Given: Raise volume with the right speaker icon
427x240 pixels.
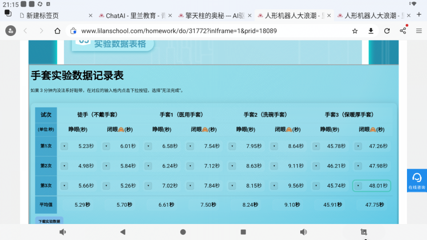Looking at the screenshot, I should pyautogui.click(x=303, y=232).
